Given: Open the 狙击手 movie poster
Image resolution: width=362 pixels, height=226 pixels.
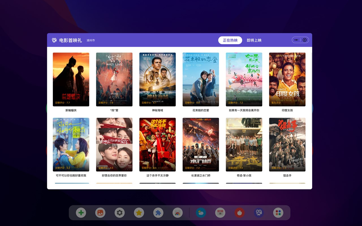Looking at the screenshot, I should point(287,145).
